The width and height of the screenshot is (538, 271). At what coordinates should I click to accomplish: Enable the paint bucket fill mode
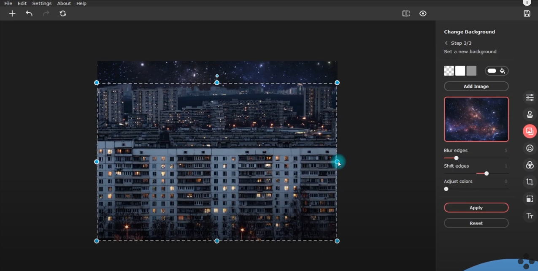pyautogui.click(x=503, y=70)
